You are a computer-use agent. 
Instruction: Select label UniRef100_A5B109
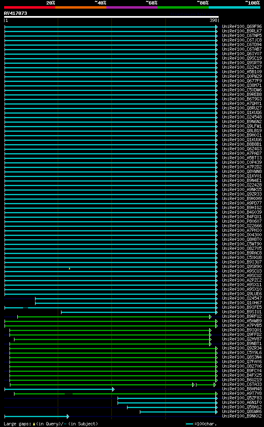point(242,72)
